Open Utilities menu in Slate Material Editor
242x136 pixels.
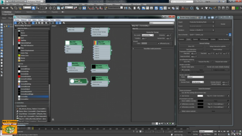coord(58,20)
